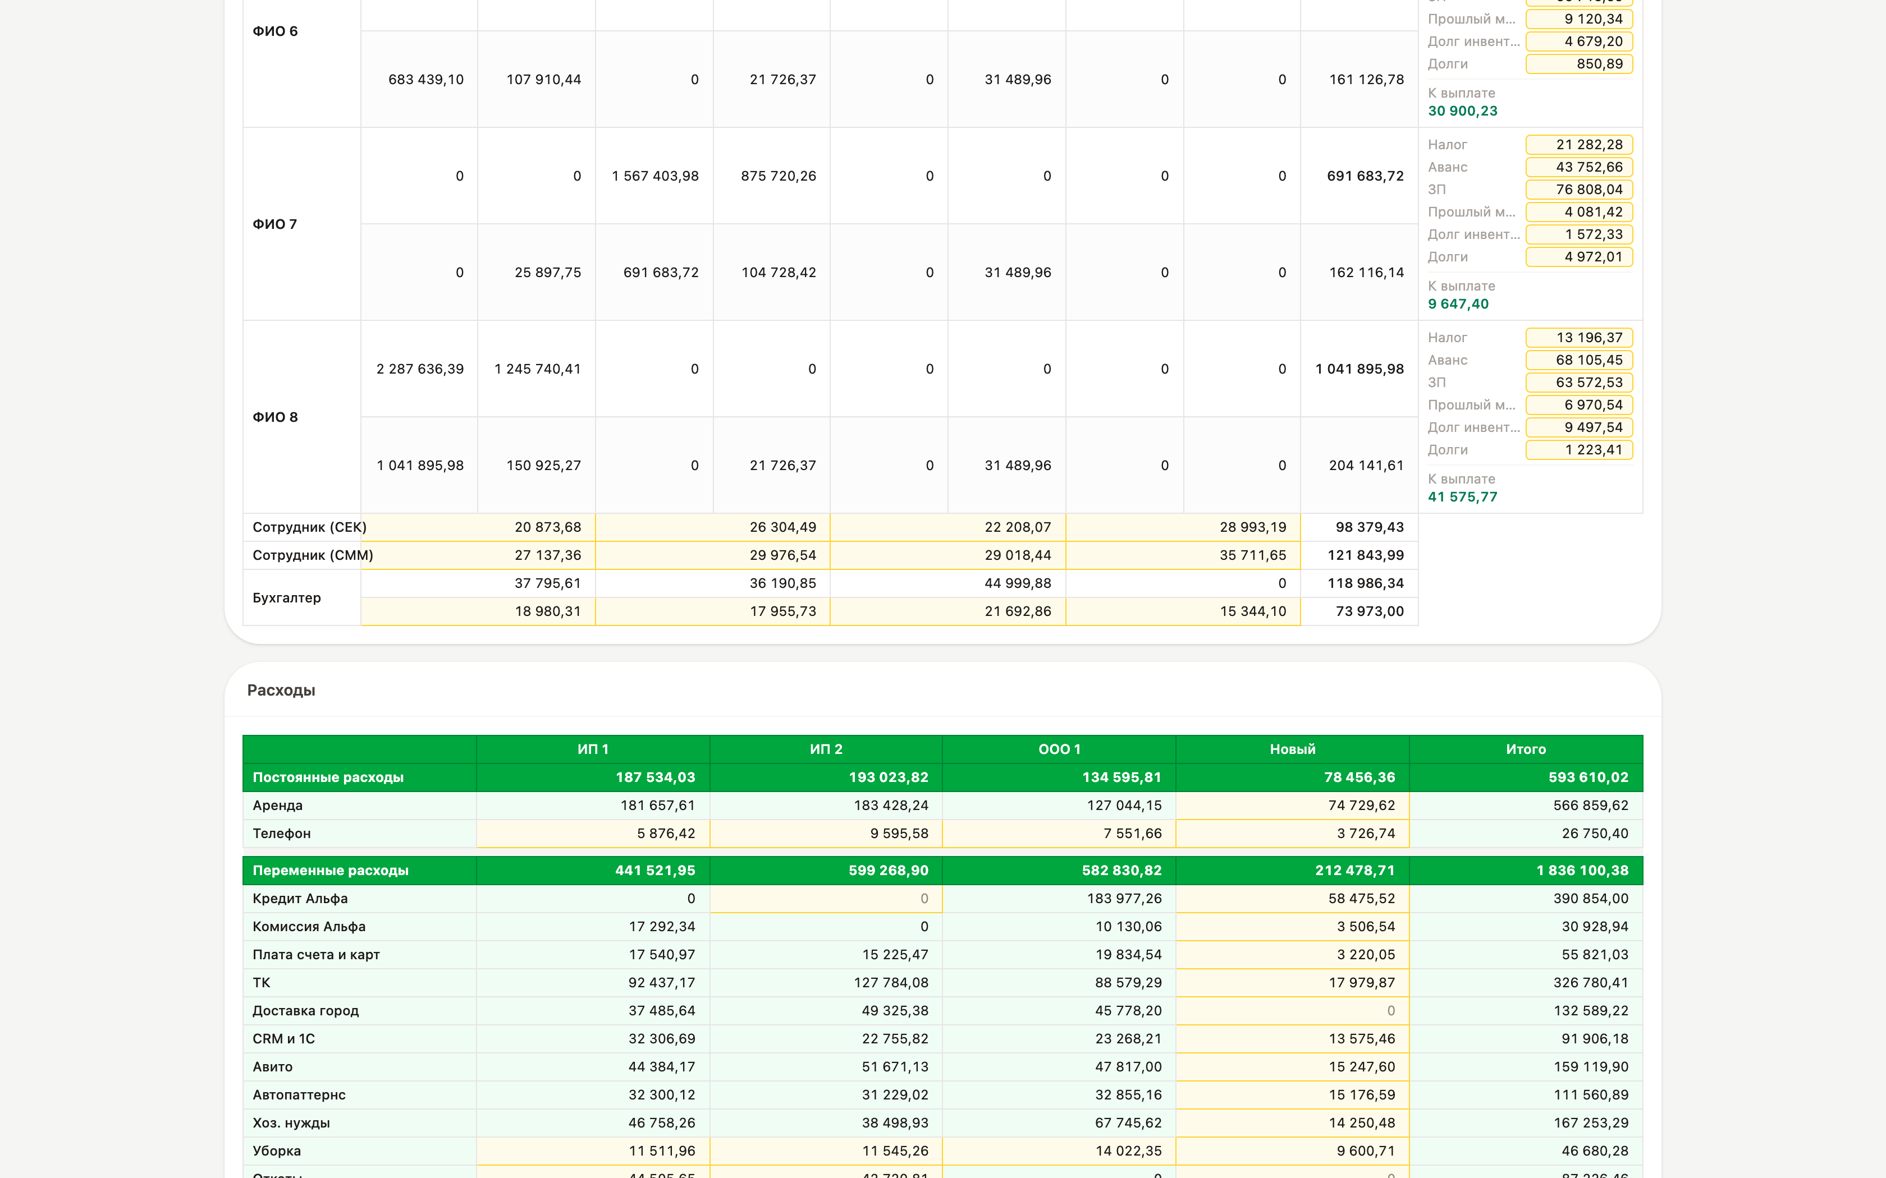Image resolution: width=1886 pixels, height=1178 pixels.
Task: Click Телефон ИП 1 cell 5 876,42
Action: (x=593, y=834)
